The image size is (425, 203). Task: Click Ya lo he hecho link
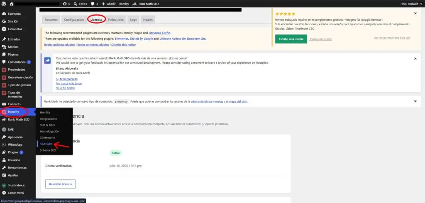click(65, 88)
